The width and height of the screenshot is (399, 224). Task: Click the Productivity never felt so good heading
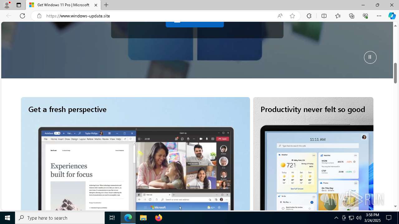[x=313, y=110]
